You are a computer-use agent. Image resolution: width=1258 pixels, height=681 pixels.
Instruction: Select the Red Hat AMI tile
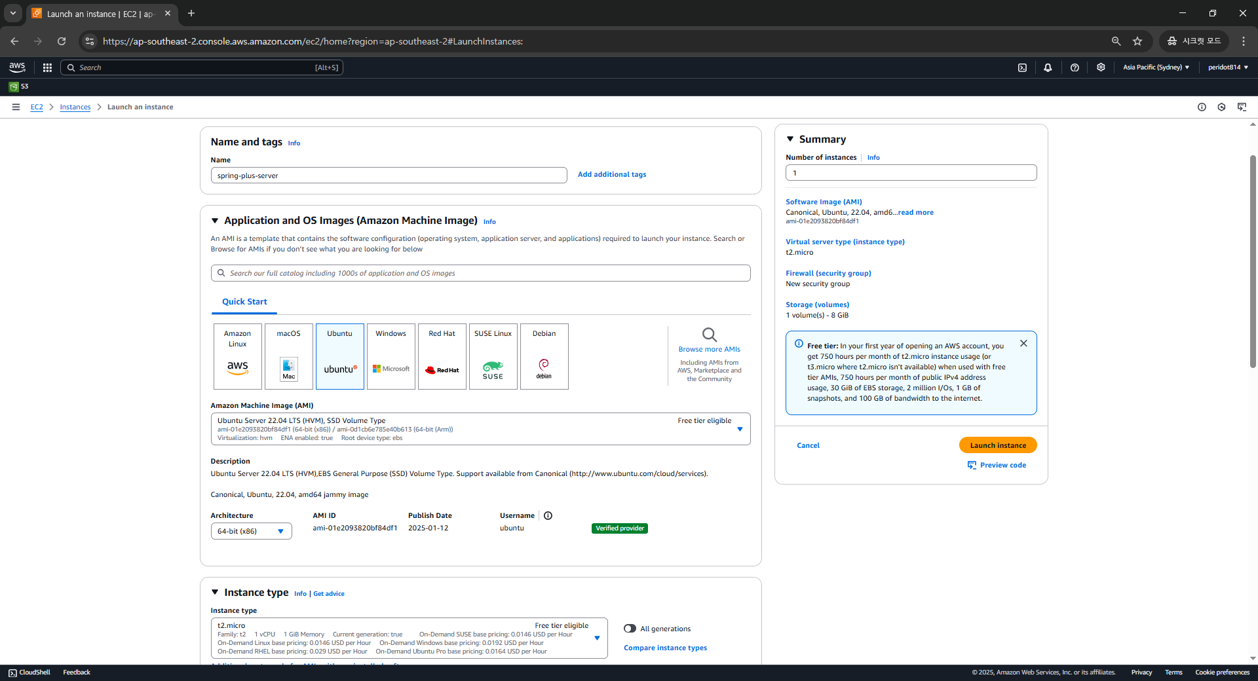442,356
